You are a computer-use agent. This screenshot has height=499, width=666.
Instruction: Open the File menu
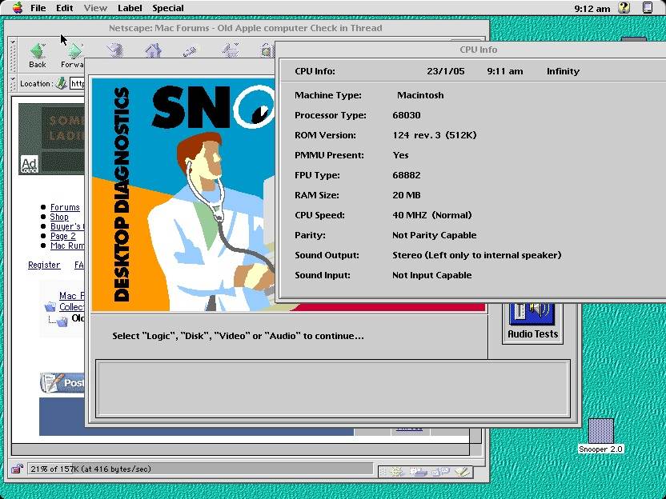(38, 8)
